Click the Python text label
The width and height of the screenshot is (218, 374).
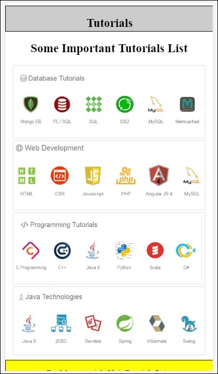coord(124,268)
